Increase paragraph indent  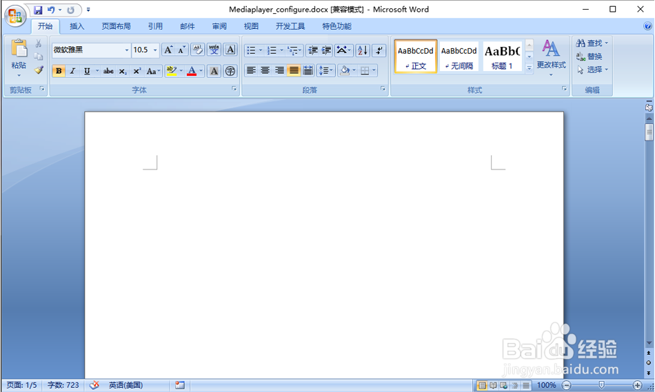326,50
